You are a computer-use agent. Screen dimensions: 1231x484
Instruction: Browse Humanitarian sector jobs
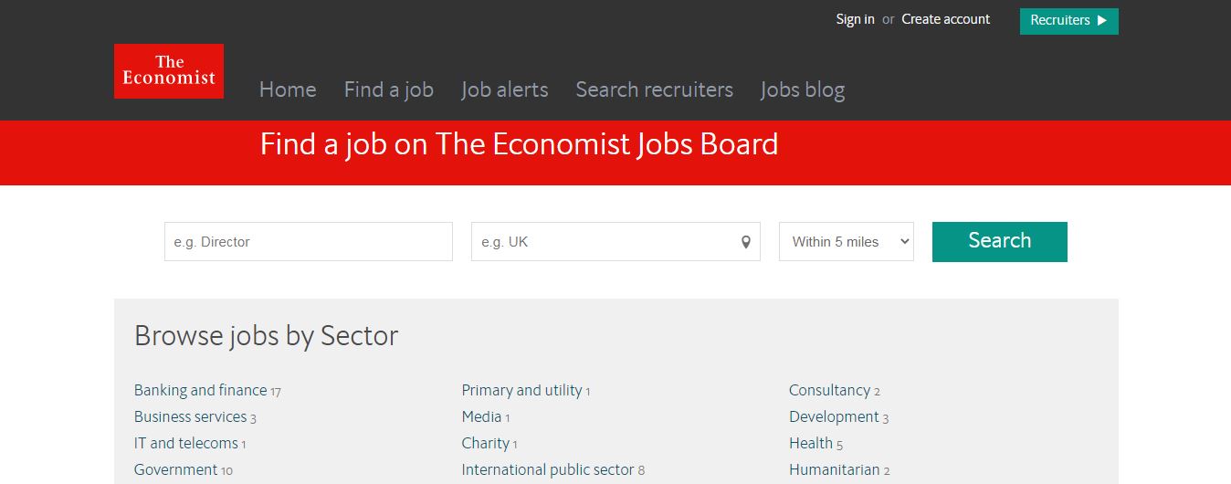point(834,469)
